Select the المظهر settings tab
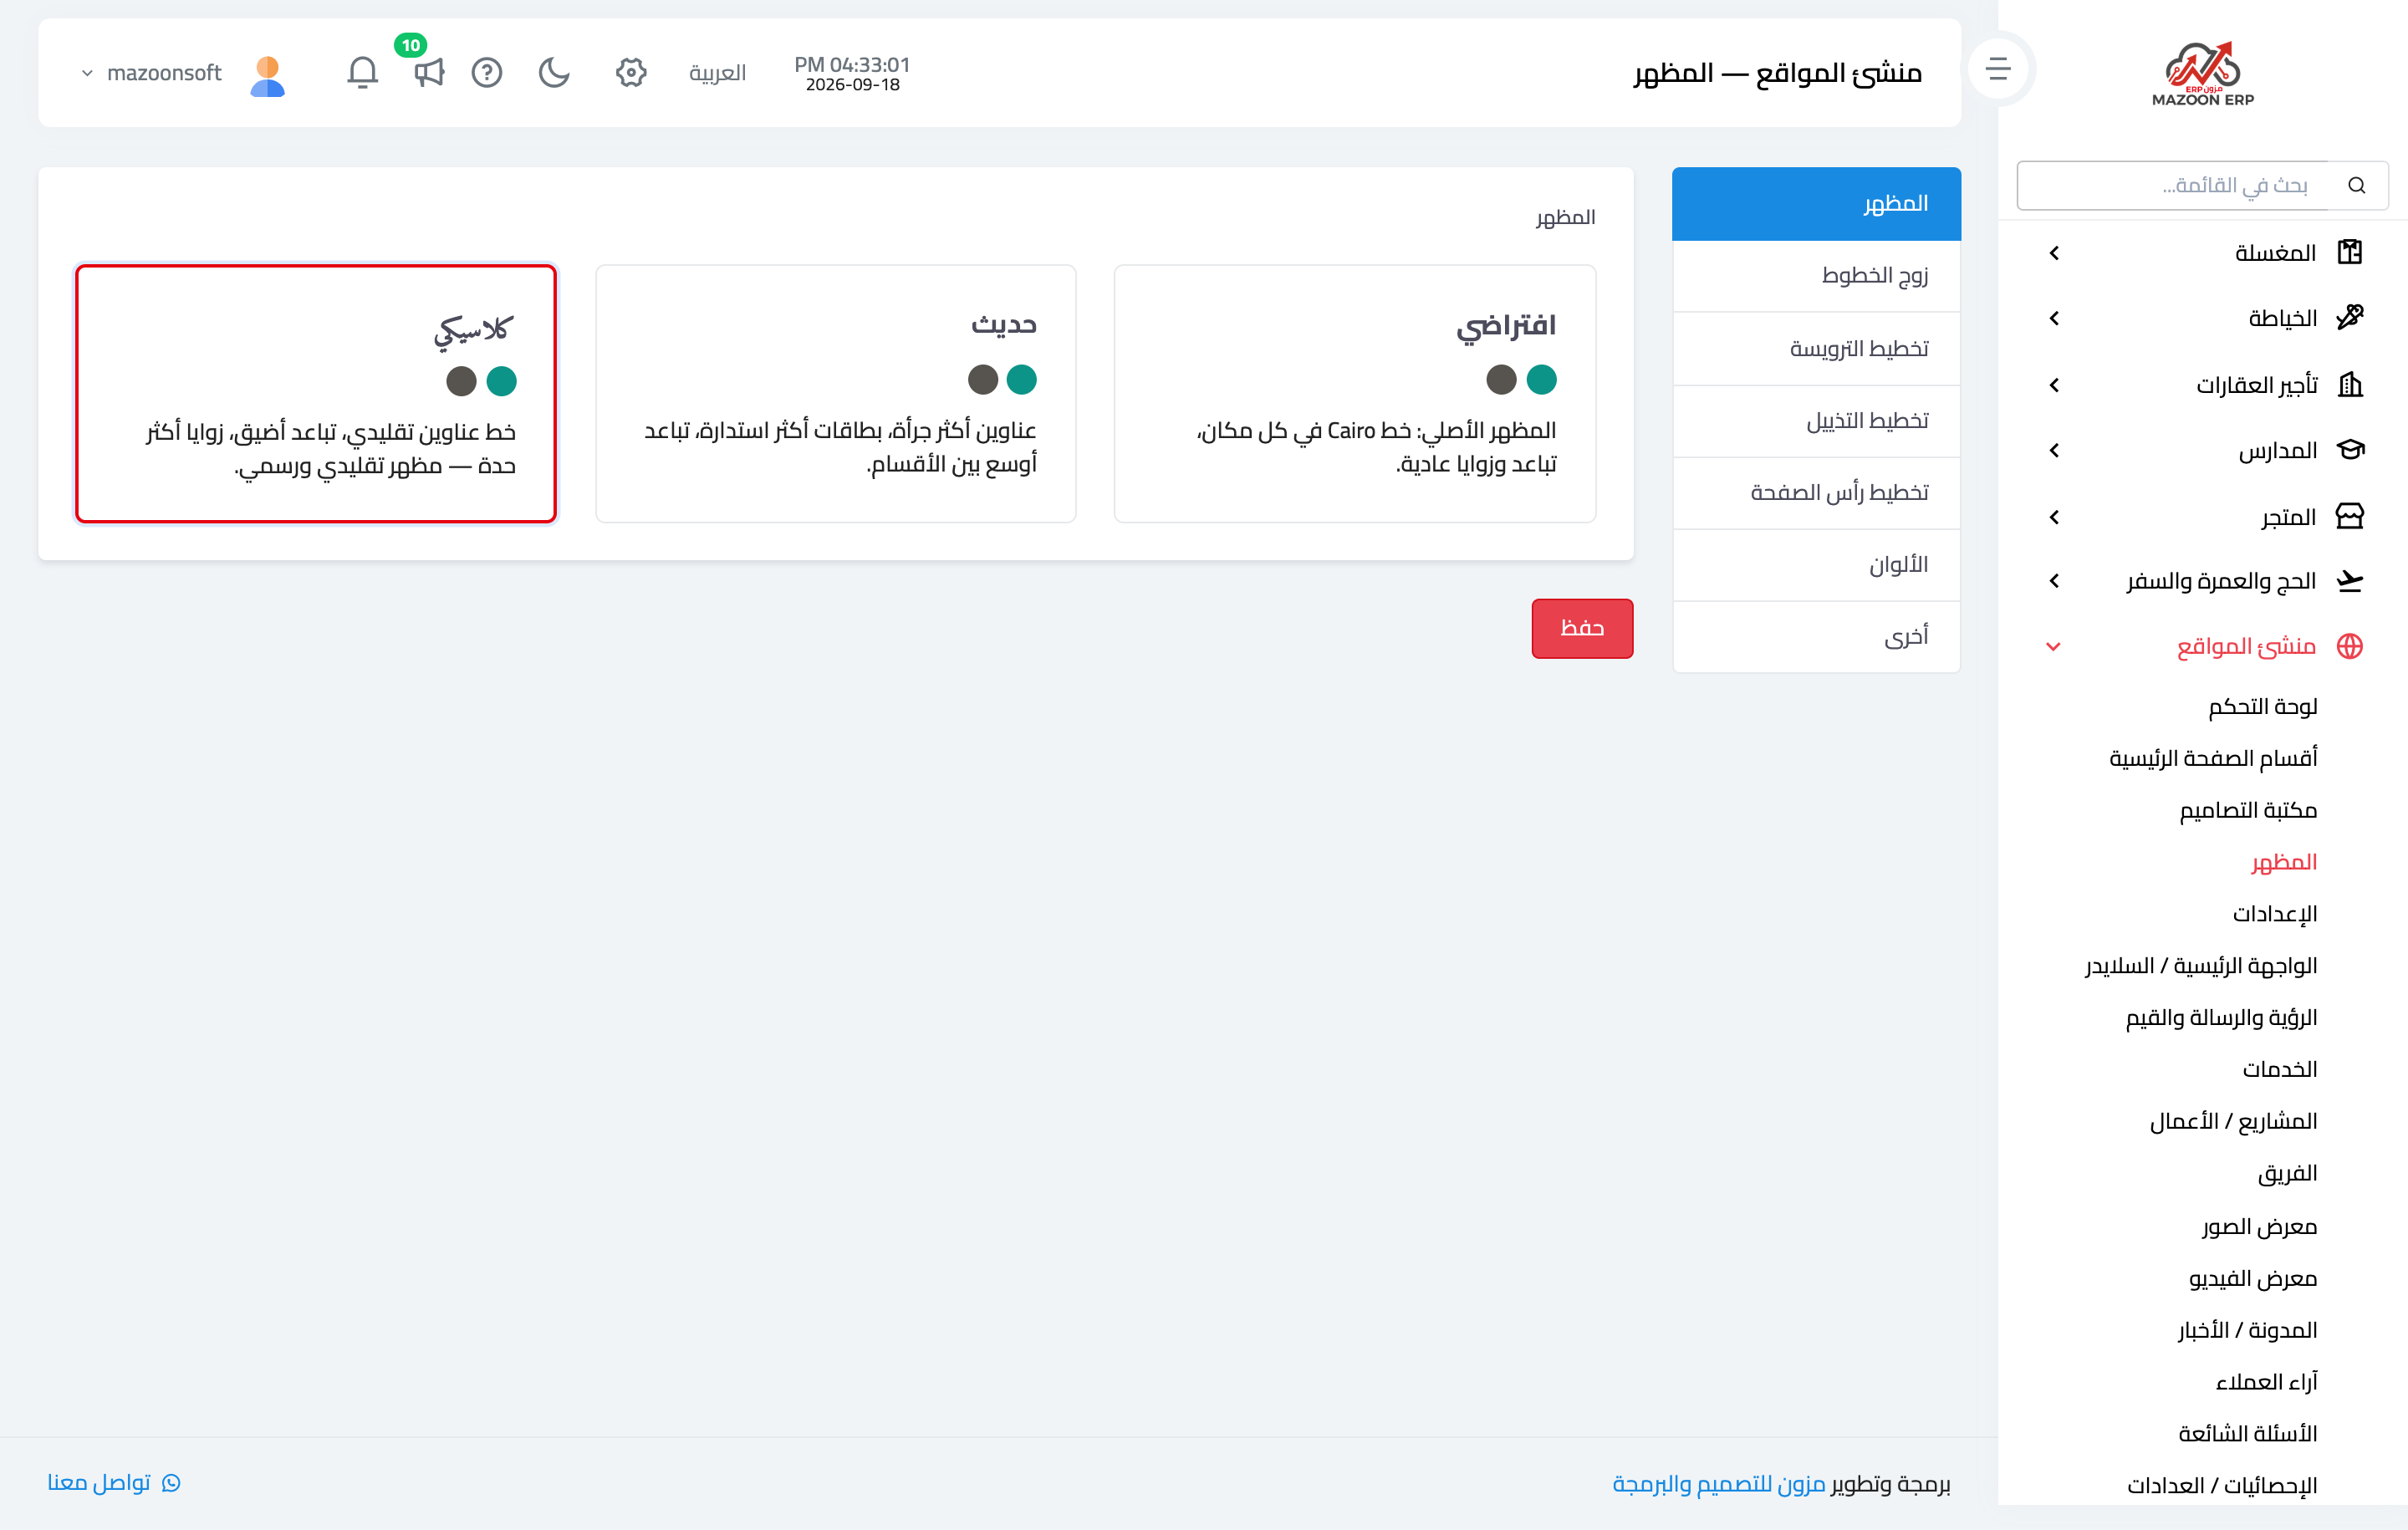The image size is (2408, 1530). point(1816,204)
